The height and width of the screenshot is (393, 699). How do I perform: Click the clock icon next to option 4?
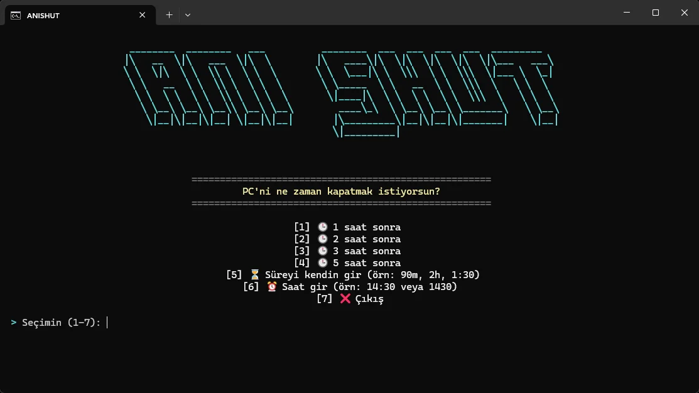tap(322, 263)
